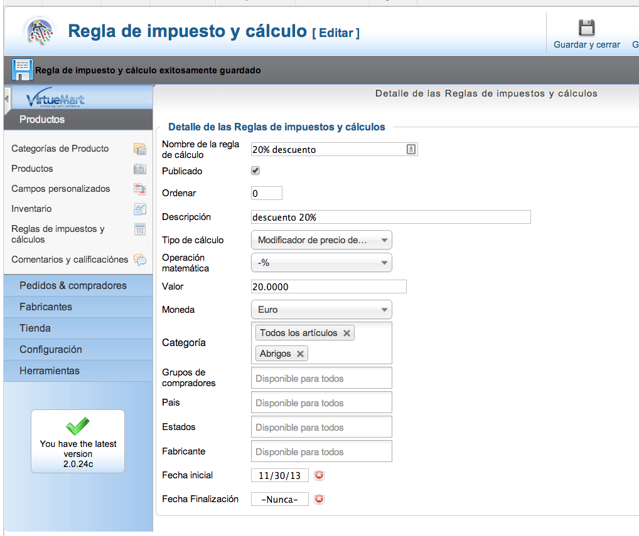Open the Pais multi-select field
639x536 pixels.
321,402
